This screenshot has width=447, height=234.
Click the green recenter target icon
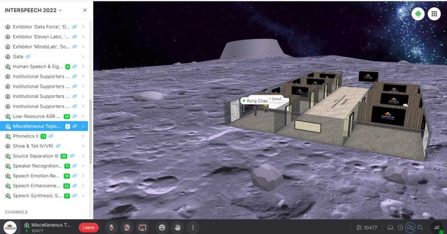(418, 14)
